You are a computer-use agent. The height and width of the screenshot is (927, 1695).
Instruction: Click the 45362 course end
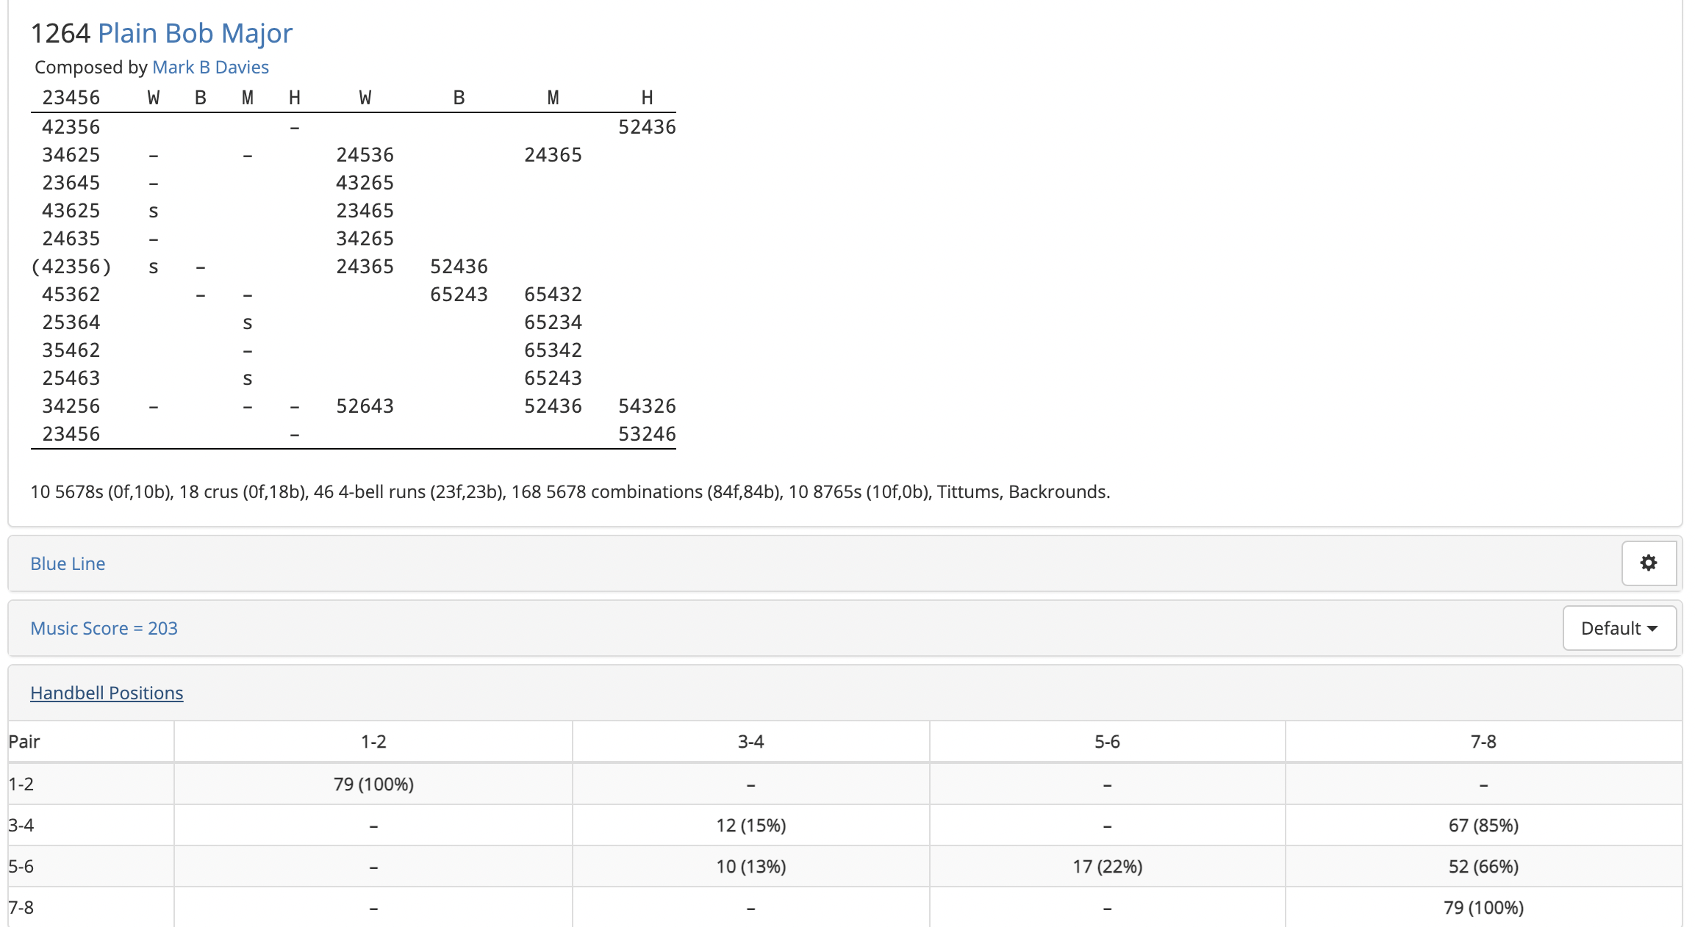click(x=71, y=295)
